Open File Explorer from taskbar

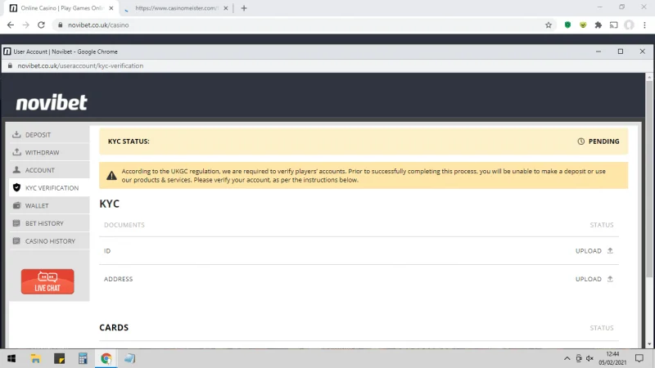pyautogui.click(x=35, y=358)
